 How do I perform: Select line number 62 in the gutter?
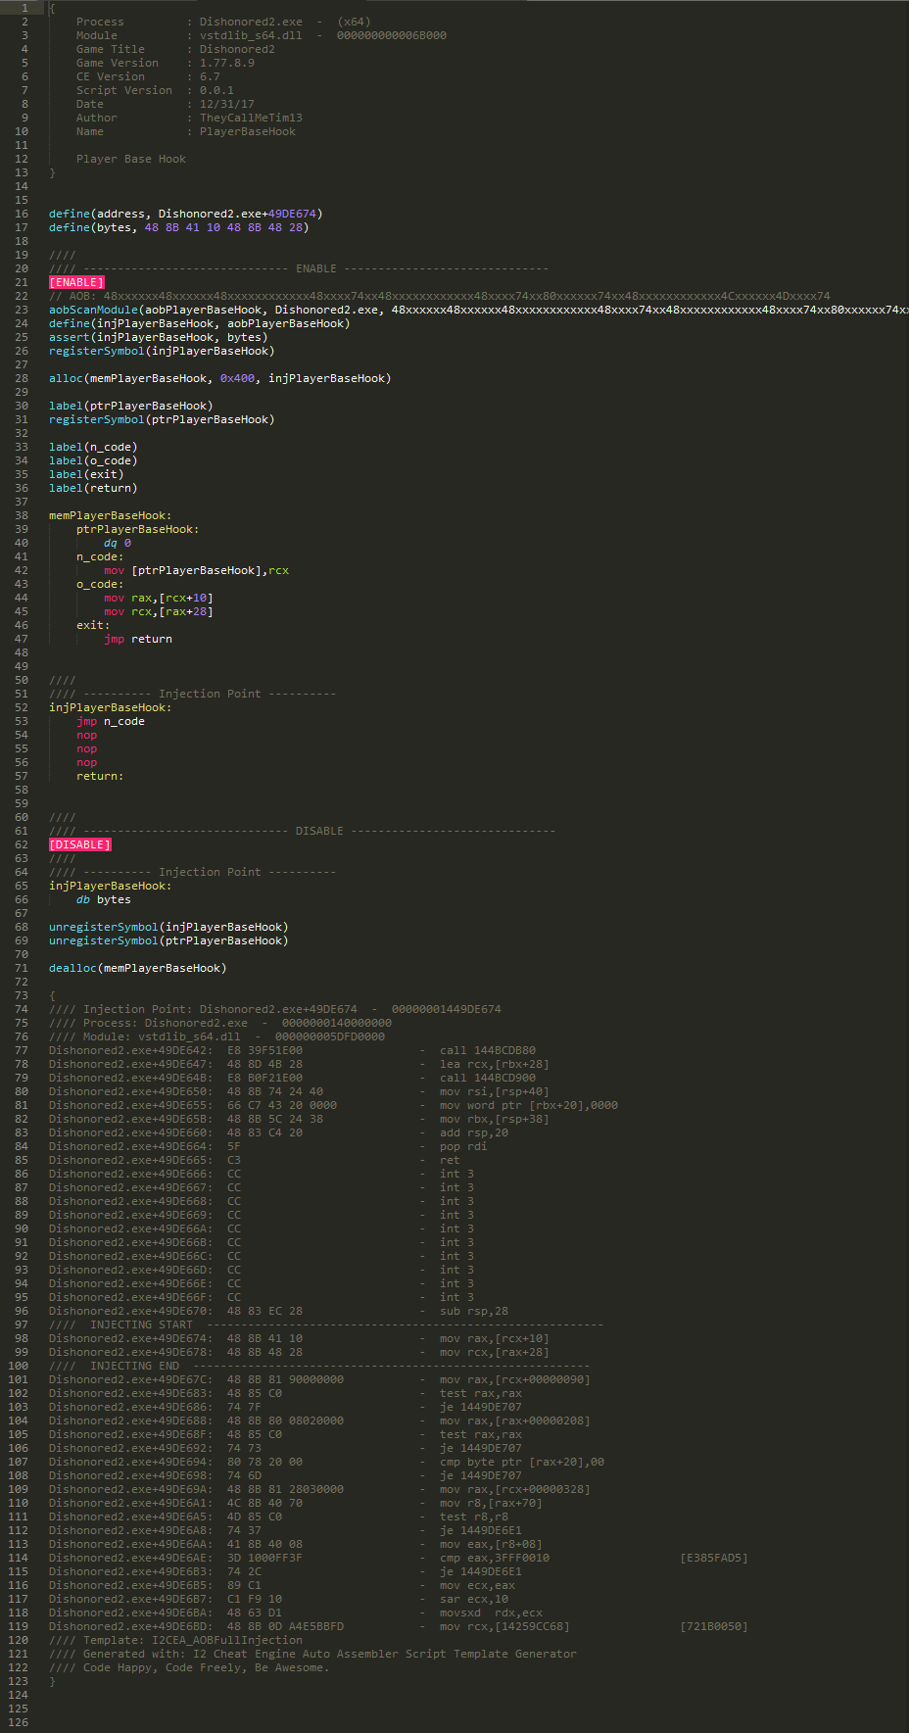pyautogui.click(x=22, y=844)
